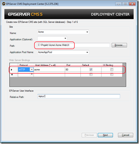Select the new row header asterisk
The image size is (139, 144).
click(14, 74)
